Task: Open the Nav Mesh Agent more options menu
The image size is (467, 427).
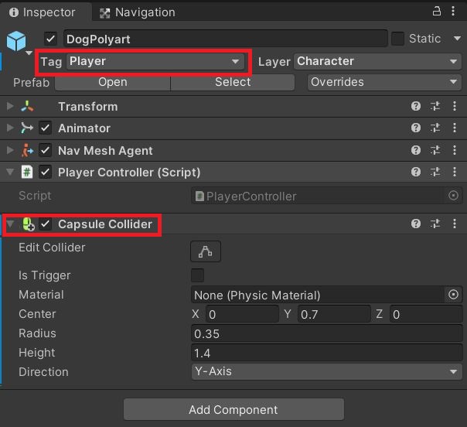Action: pos(455,150)
